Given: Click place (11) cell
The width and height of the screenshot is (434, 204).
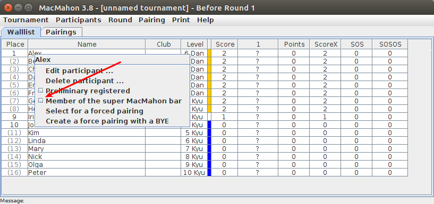Looking at the screenshot, I should click(x=15, y=133).
